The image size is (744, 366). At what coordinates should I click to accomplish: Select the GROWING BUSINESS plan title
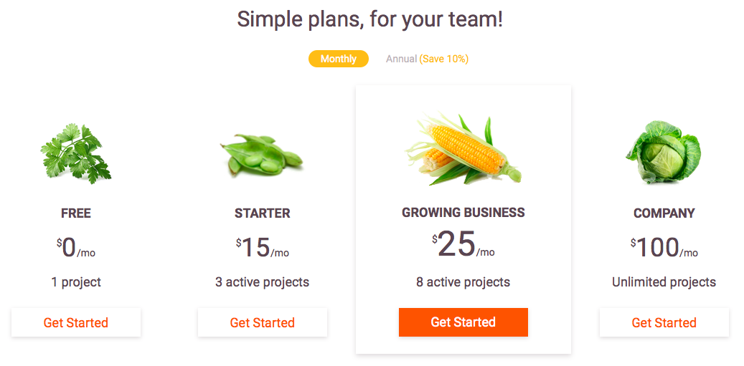pyautogui.click(x=463, y=212)
